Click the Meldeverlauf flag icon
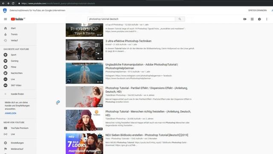273x154 pixels. (x=6, y=149)
